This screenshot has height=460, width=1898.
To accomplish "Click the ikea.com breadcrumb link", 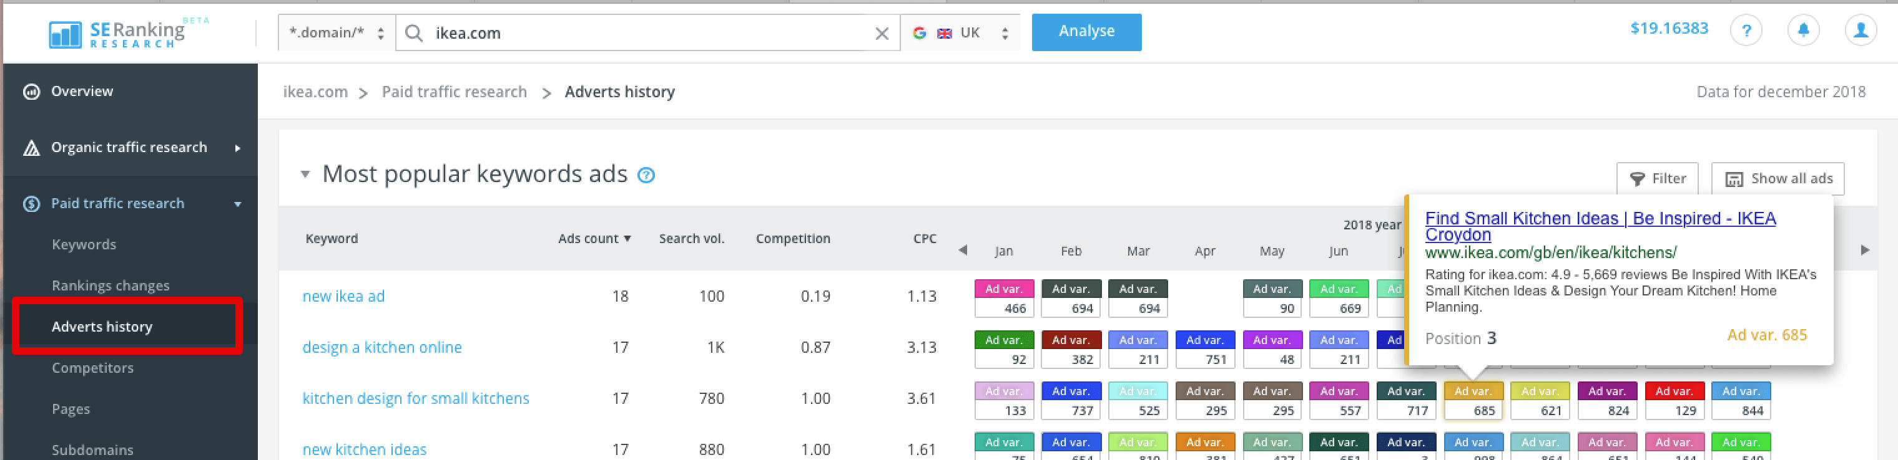I will point(315,92).
